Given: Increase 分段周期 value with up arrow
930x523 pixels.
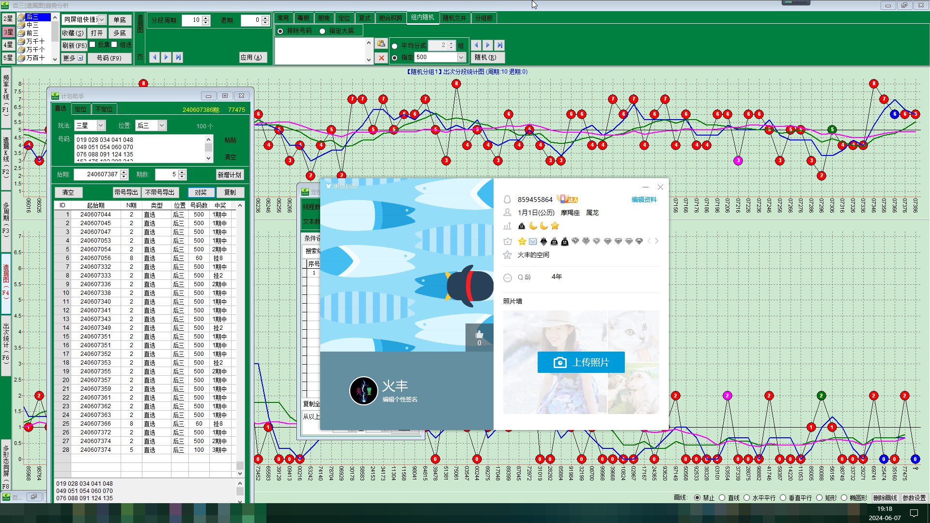Looking at the screenshot, I should 206,18.
